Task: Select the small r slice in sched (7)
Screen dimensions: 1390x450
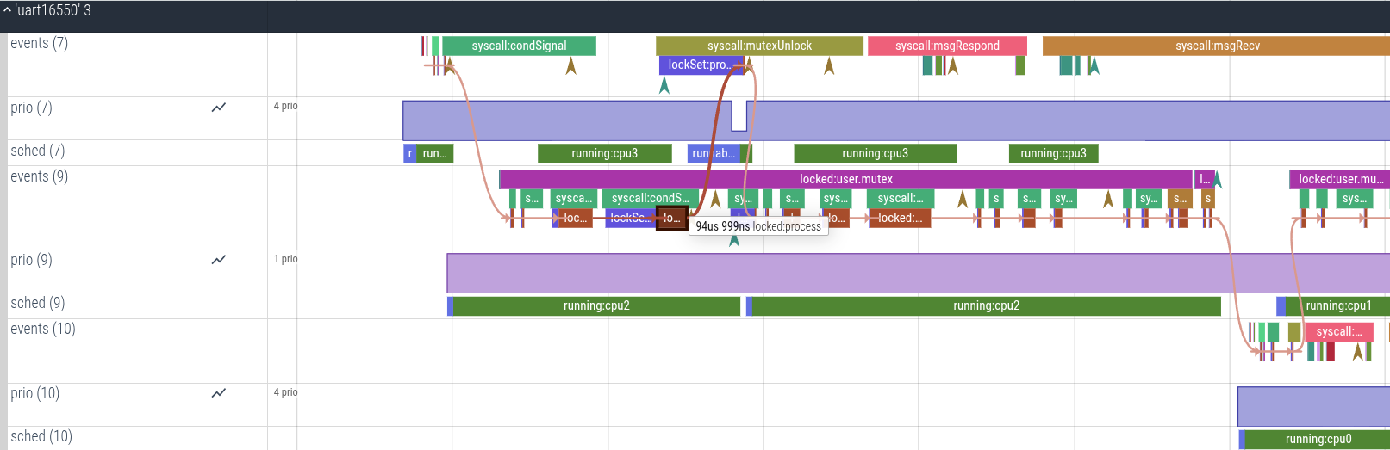Action: 410,153
